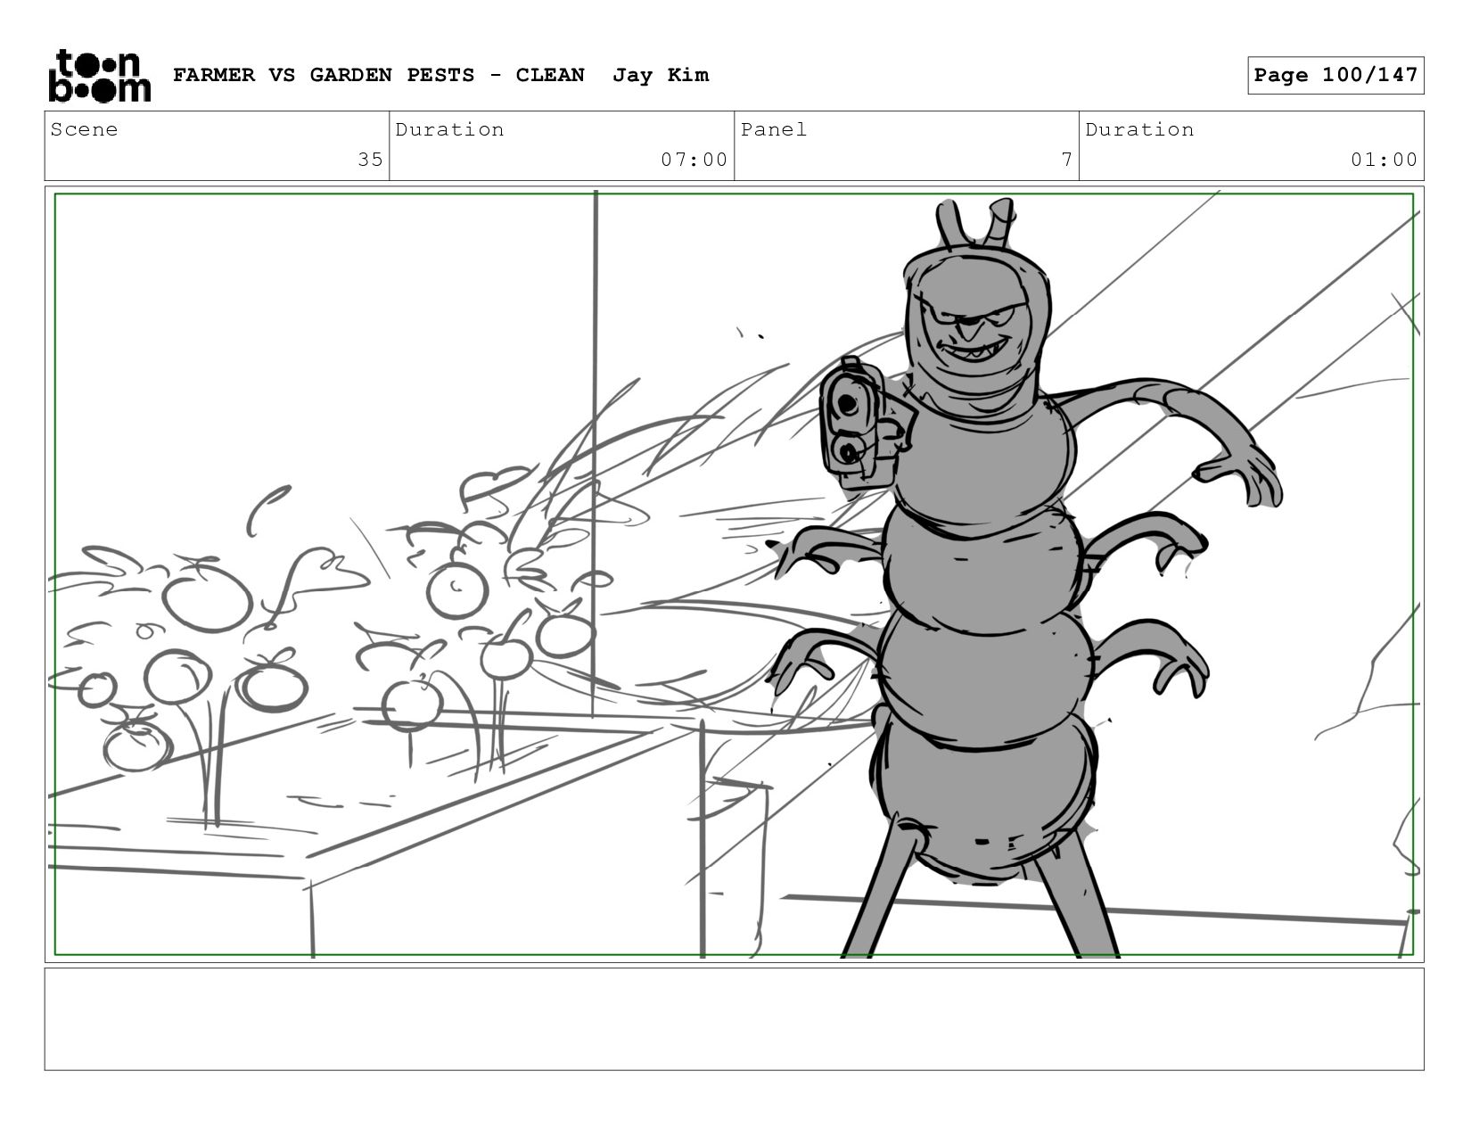This screenshot has height=1137, width=1471.
Task: Click the 'Page 100/147' box
Action: [x=1335, y=75]
